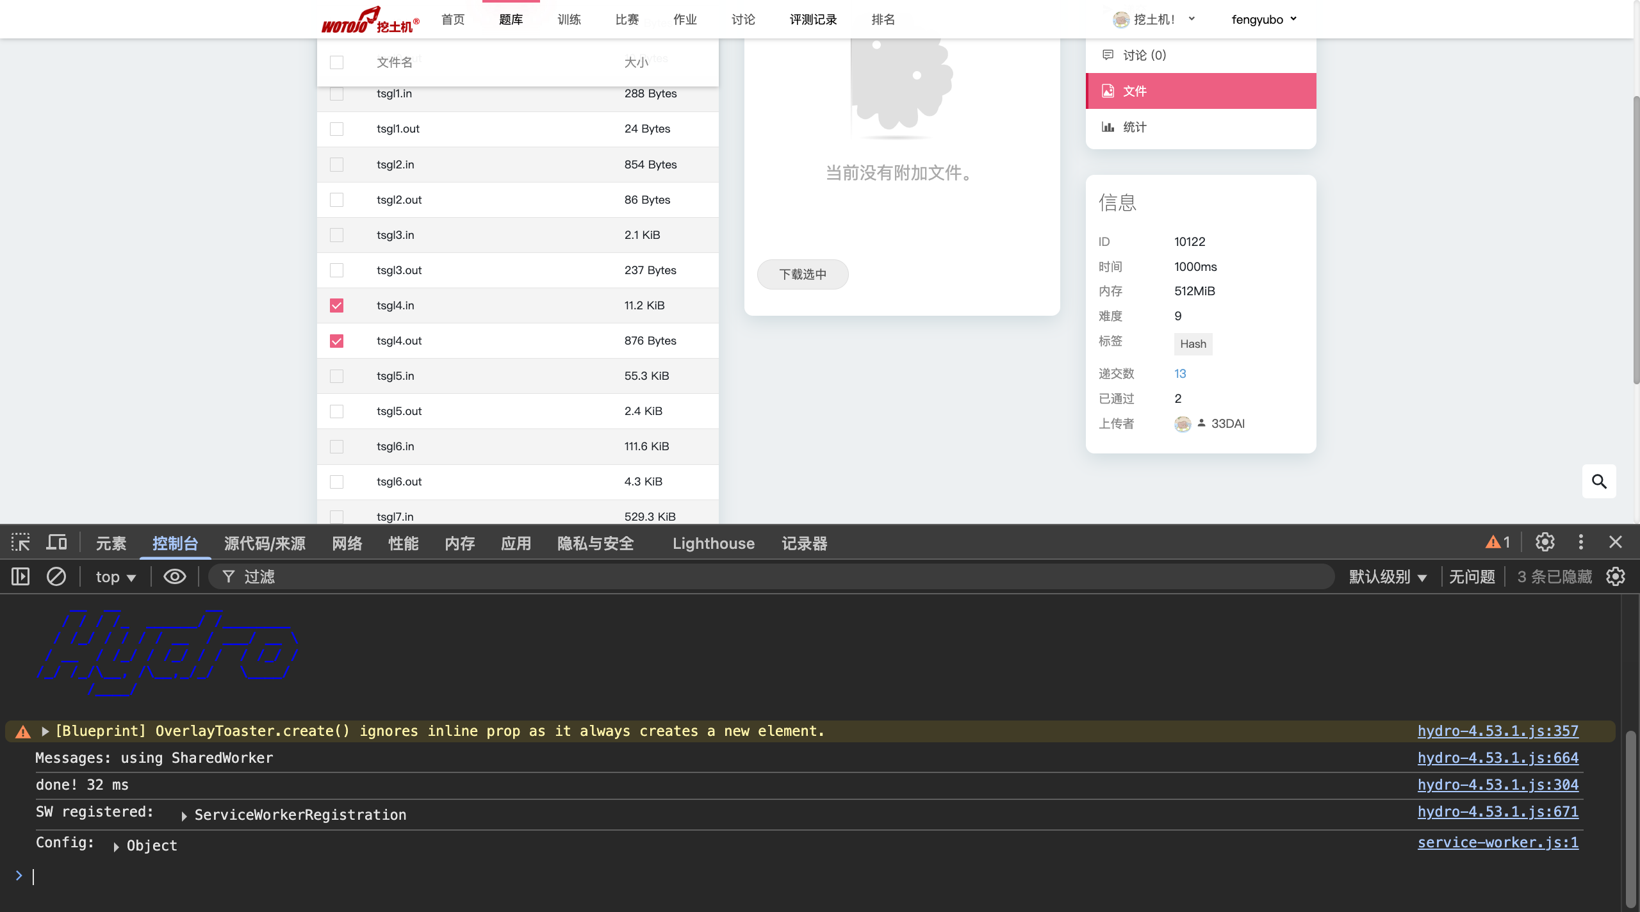Switch to the 网络 DevTools tab

click(x=347, y=543)
